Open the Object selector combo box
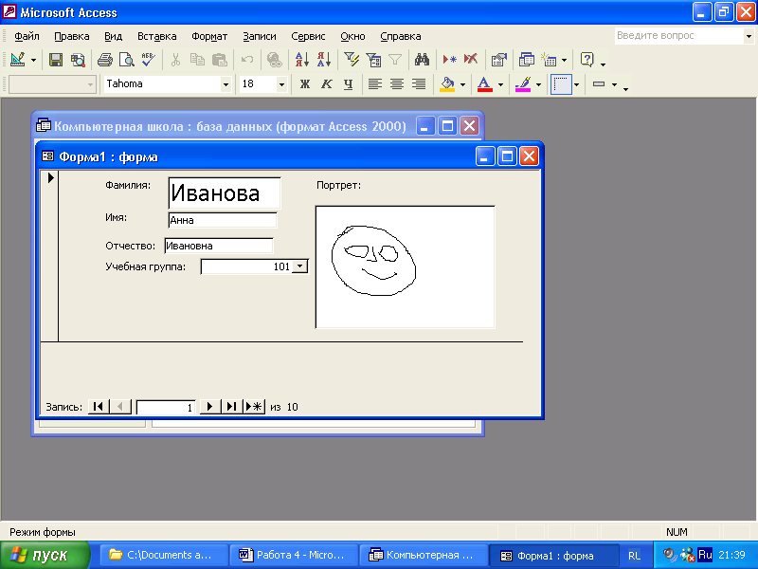This screenshot has width=758, height=569. coord(52,84)
